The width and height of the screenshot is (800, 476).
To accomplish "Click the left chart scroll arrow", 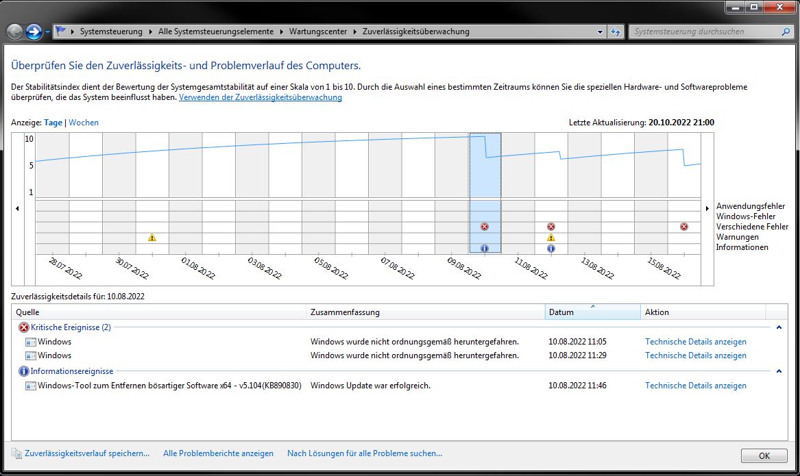I will click(x=17, y=208).
